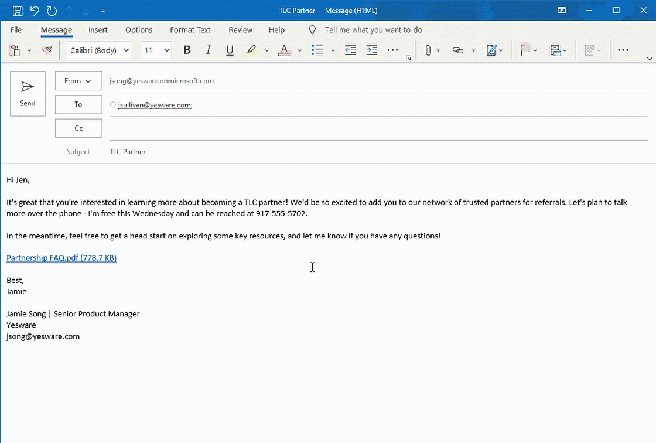The width and height of the screenshot is (656, 443).
Task: Click the Attach File paperclip icon
Action: point(428,50)
